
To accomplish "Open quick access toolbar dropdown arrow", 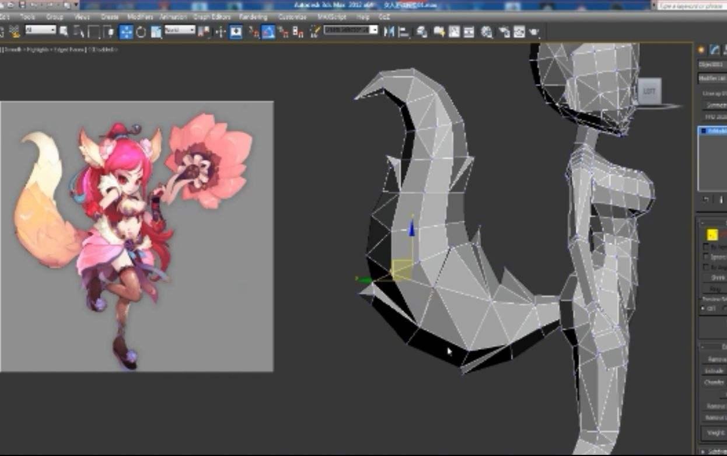I will [x=76, y=5].
